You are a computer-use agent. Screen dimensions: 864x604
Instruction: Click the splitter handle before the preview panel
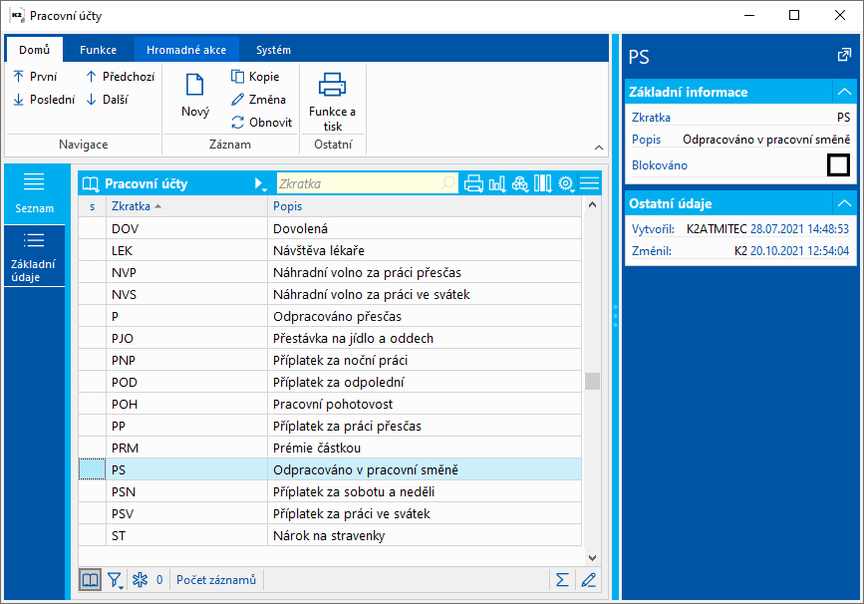616,316
